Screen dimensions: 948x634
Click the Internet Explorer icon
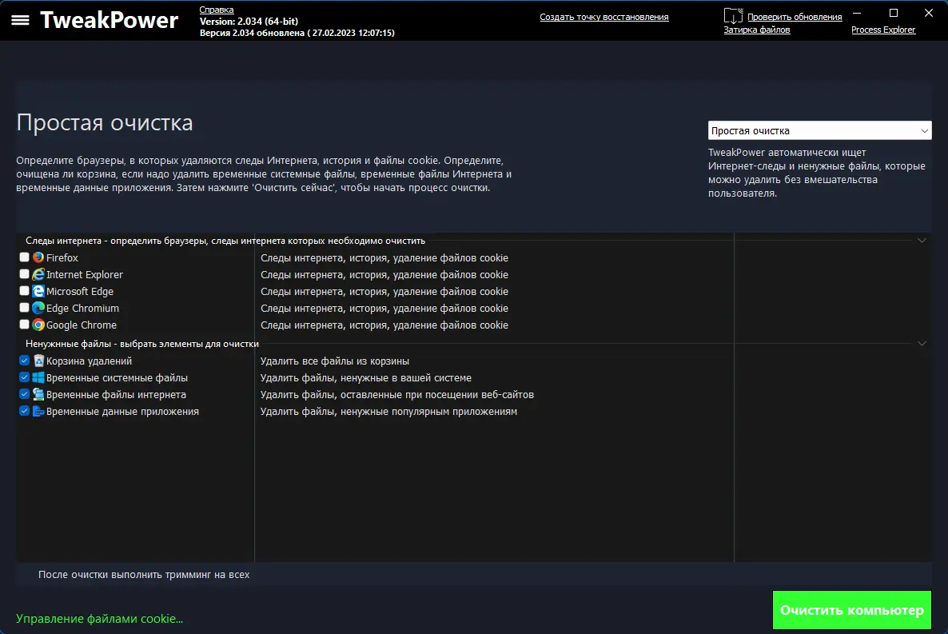click(x=38, y=275)
